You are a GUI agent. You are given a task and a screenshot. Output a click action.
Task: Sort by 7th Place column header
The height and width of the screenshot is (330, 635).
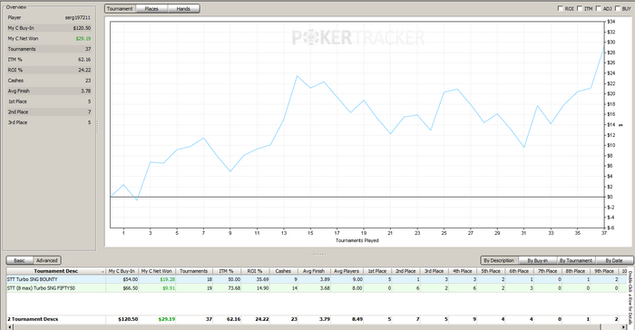547,271
